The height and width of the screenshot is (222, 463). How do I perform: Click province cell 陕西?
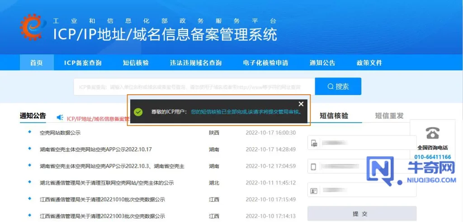point(214,133)
